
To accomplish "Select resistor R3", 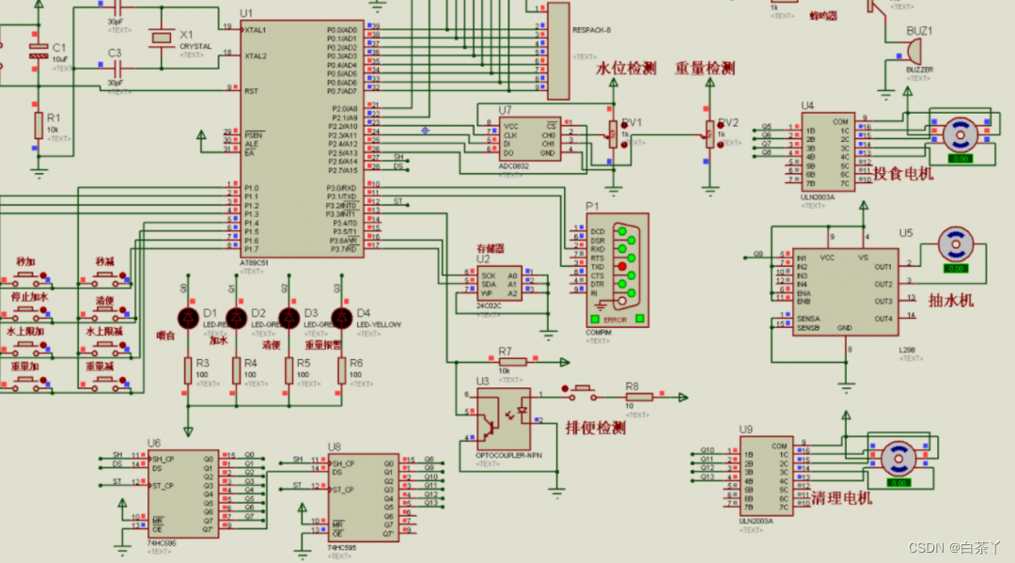I will [x=188, y=371].
